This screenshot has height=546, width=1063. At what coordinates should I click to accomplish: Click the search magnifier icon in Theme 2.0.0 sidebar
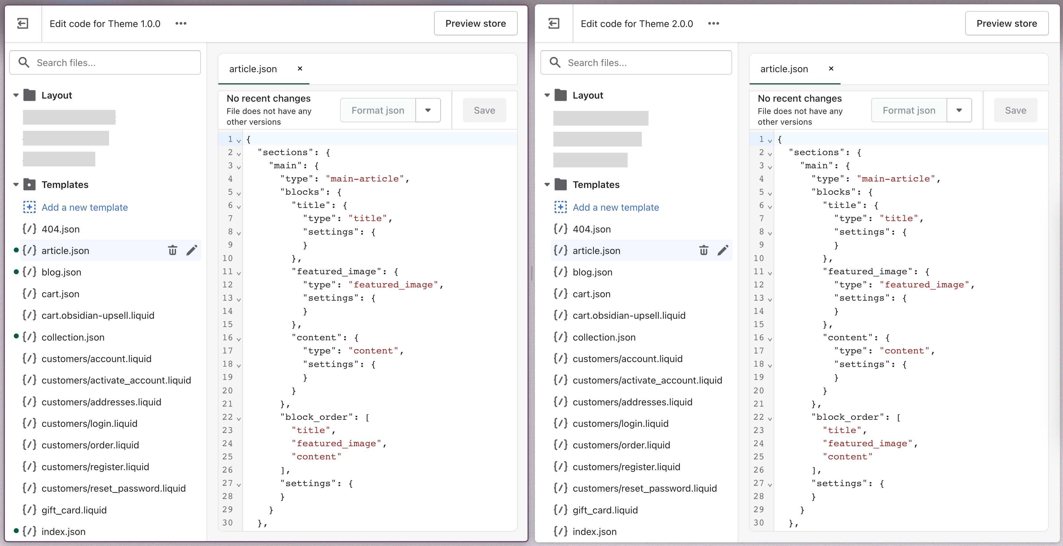coord(555,62)
